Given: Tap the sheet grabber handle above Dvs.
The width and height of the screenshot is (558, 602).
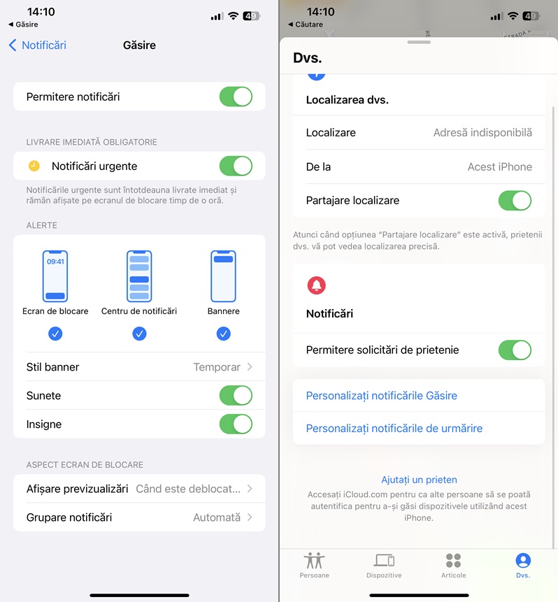Looking at the screenshot, I should pyautogui.click(x=419, y=42).
